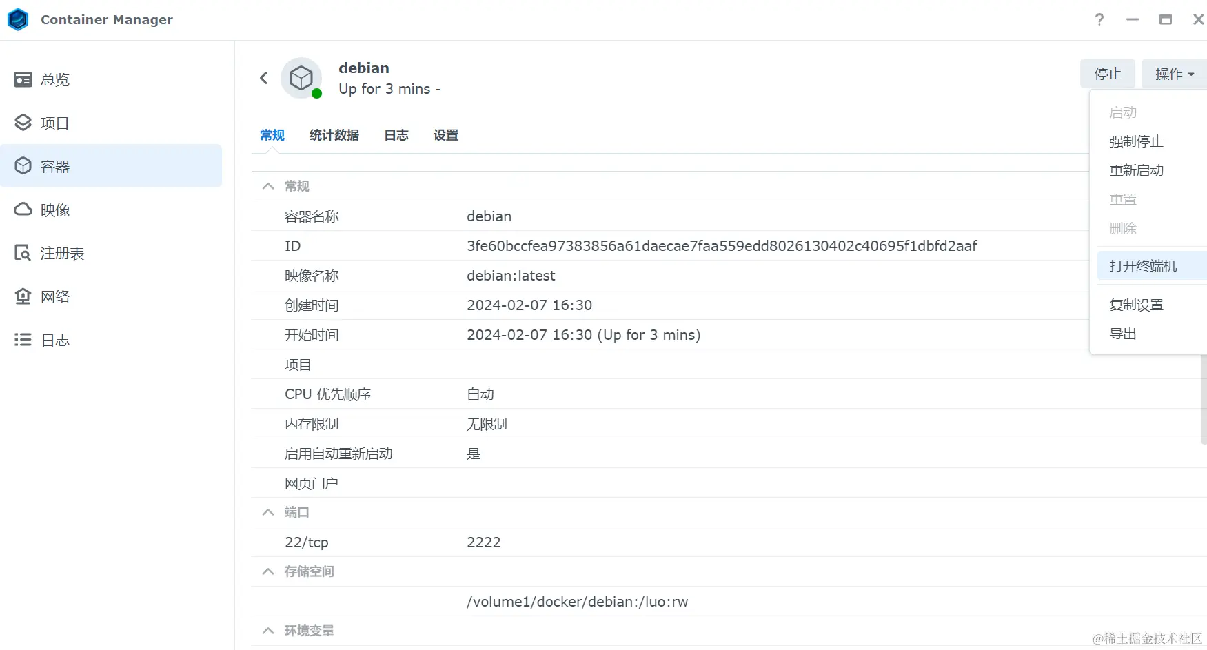The width and height of the screenshot is (1207, 650).
Task: Collapse the 端口 (Ports) section
Action: click(267, 512)
